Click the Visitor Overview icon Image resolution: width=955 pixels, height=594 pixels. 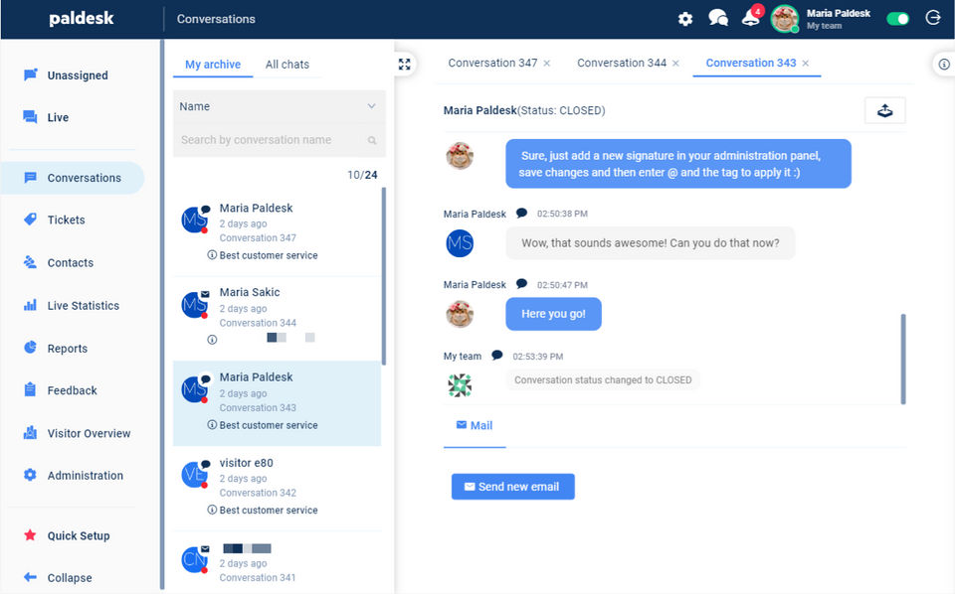[30, 433]
